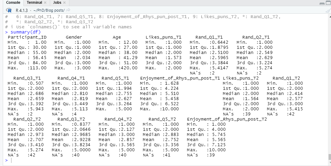This screenshot has width=331, height=166.
Task: Click the Gender column header
Action: click(74, 37)
